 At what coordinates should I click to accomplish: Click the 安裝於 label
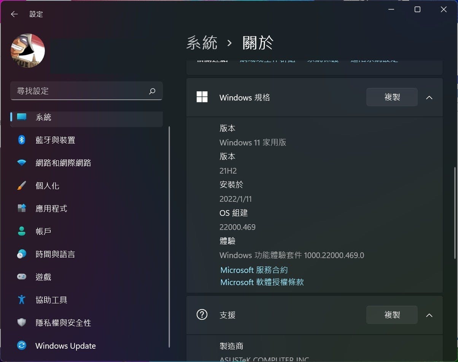pos(231,185)
